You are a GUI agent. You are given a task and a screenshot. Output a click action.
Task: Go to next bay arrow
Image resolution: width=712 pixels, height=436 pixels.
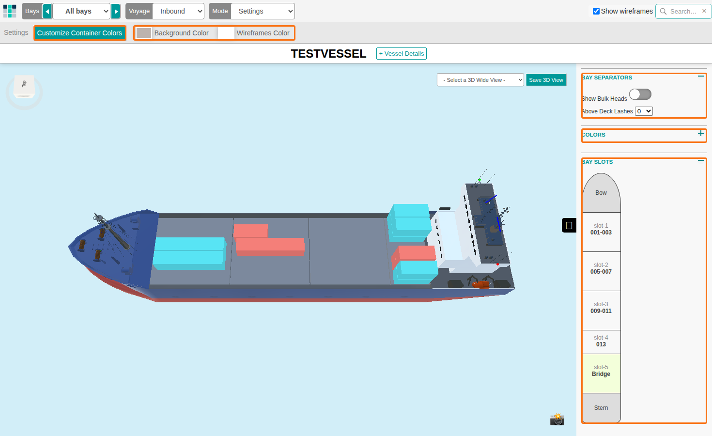[116, 11]
